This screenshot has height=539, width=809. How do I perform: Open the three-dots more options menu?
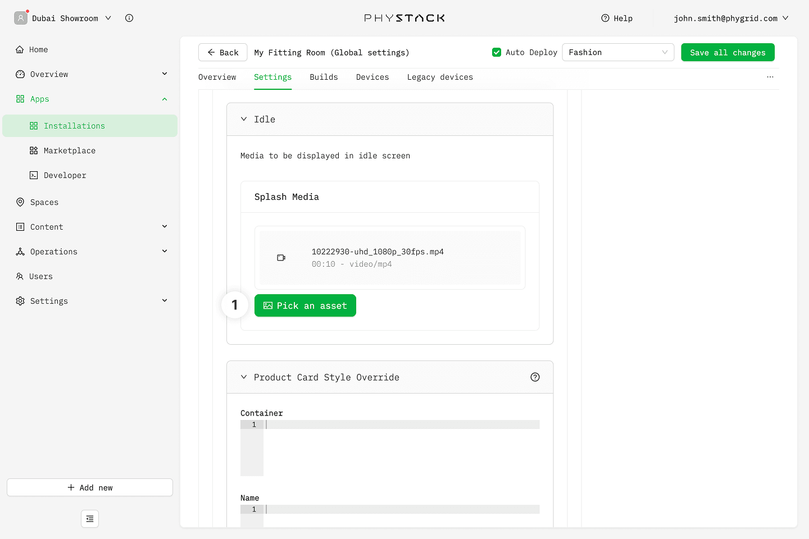click(x=770, y=77)
